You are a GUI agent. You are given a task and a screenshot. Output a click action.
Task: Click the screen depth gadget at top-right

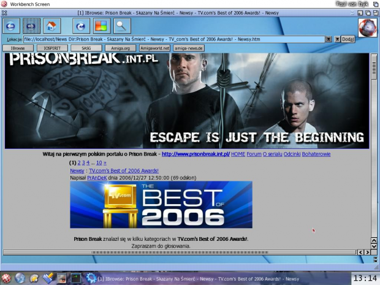(x=376, y=4)
